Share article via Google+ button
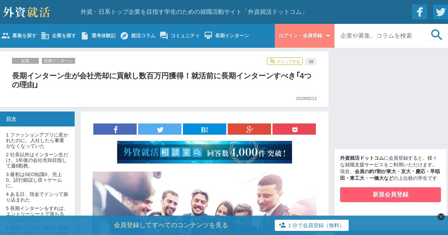This screenshot has width=448, height=235. pos(249,129)
